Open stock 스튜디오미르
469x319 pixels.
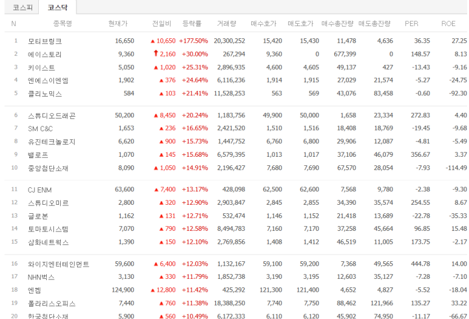coord(48,203)
